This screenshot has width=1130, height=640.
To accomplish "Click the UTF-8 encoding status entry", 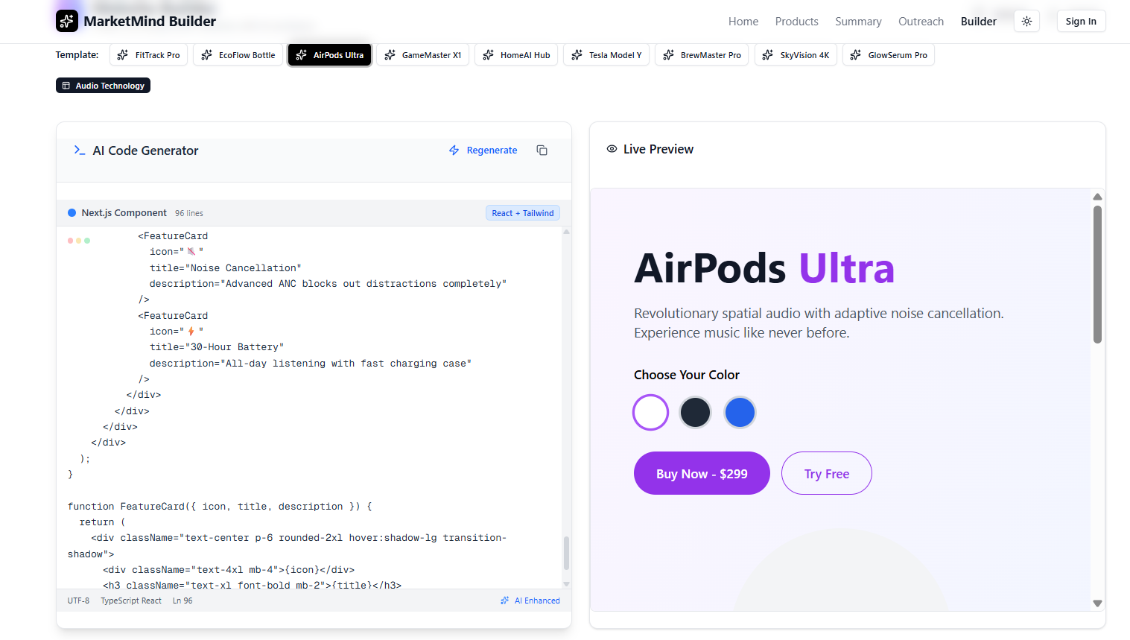I will (x=78, y=601).
